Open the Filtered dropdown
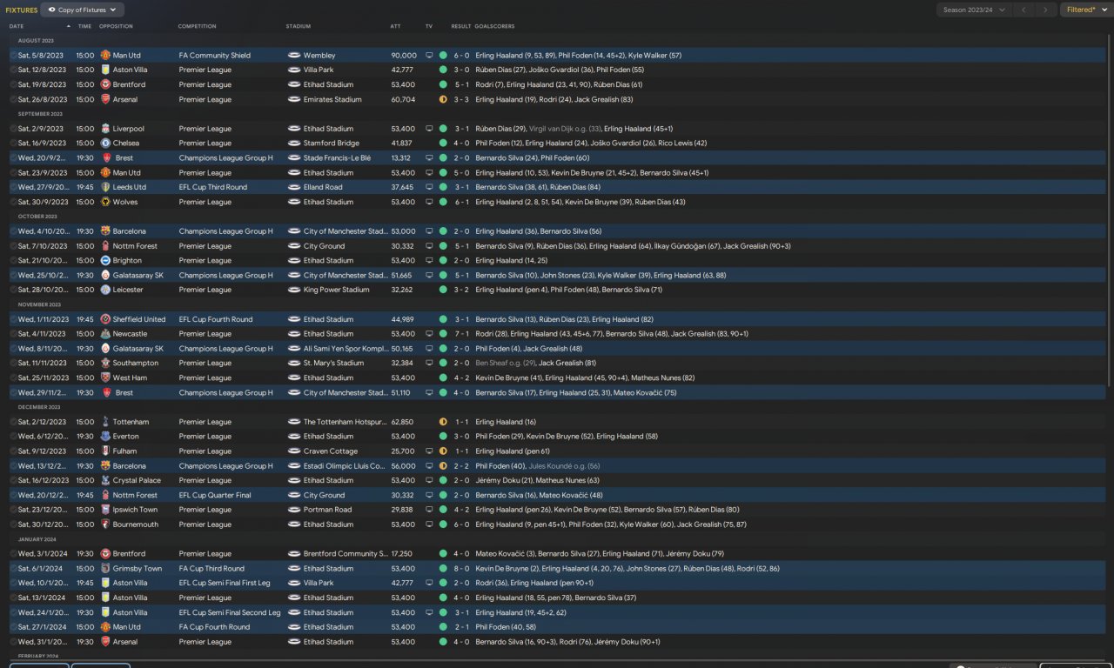Screen dimensions: 1114x668 1085,10
